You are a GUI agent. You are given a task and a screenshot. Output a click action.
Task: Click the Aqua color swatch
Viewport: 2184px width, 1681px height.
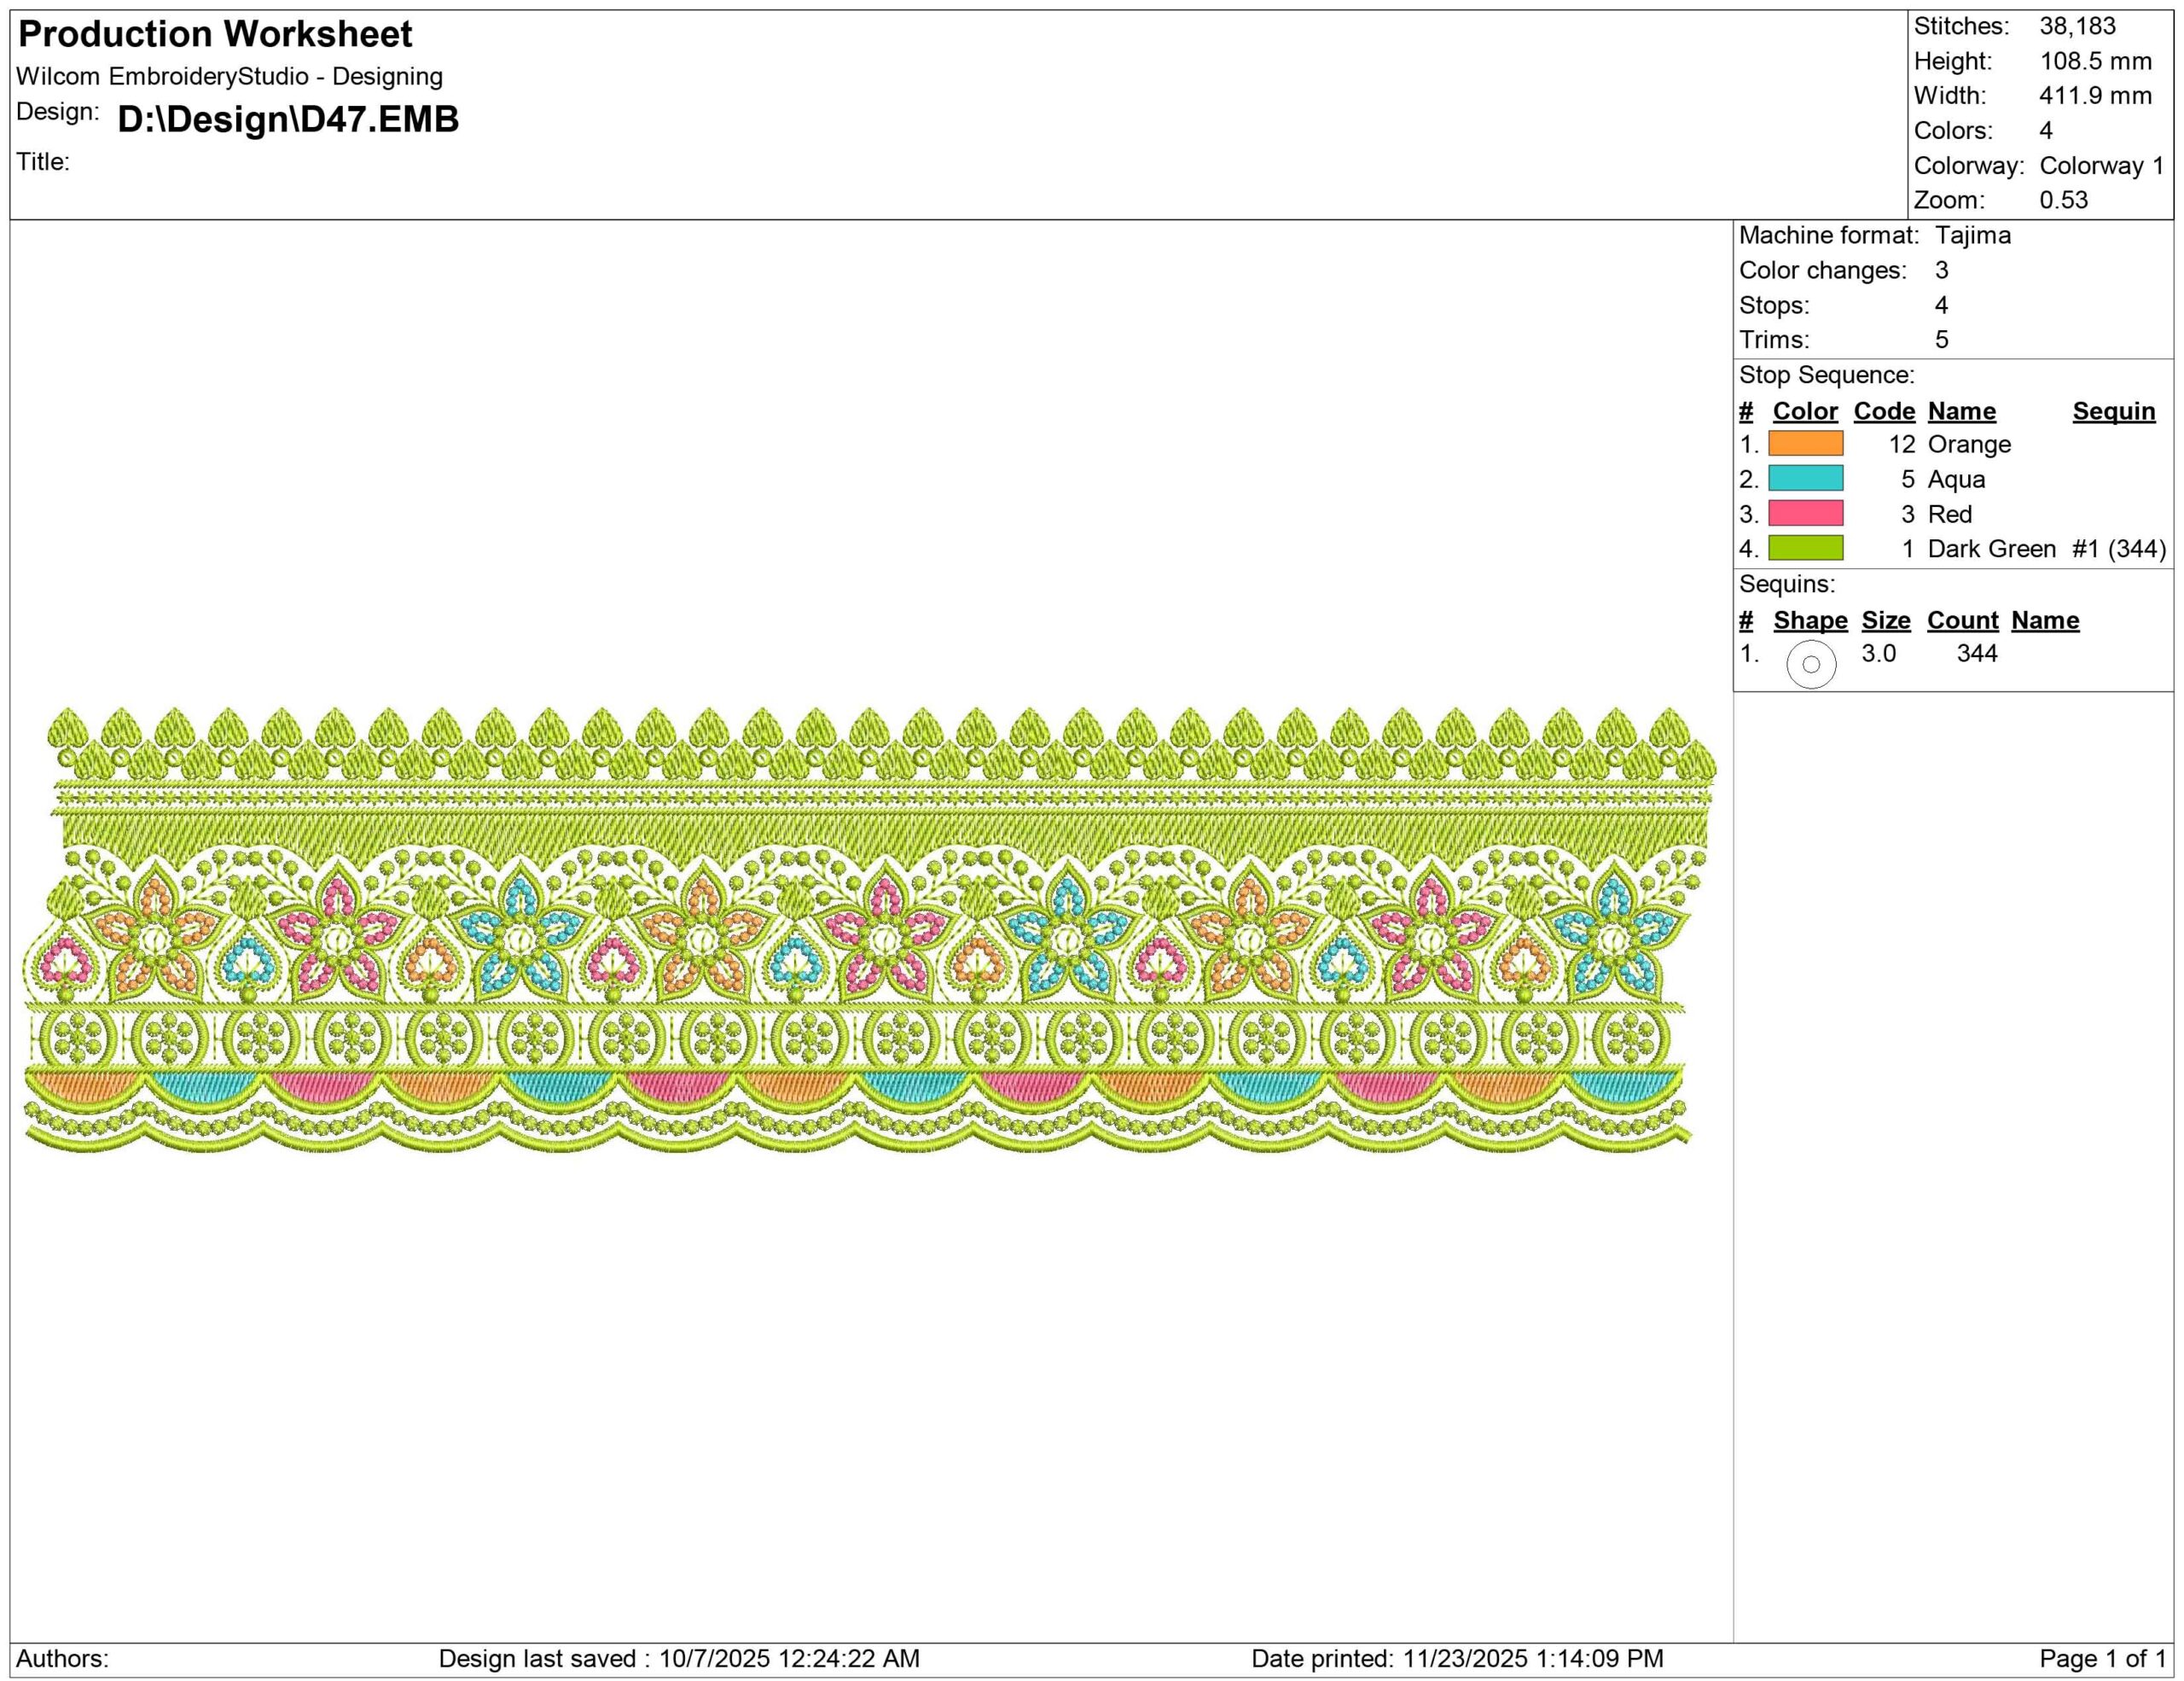(1805, 479)
